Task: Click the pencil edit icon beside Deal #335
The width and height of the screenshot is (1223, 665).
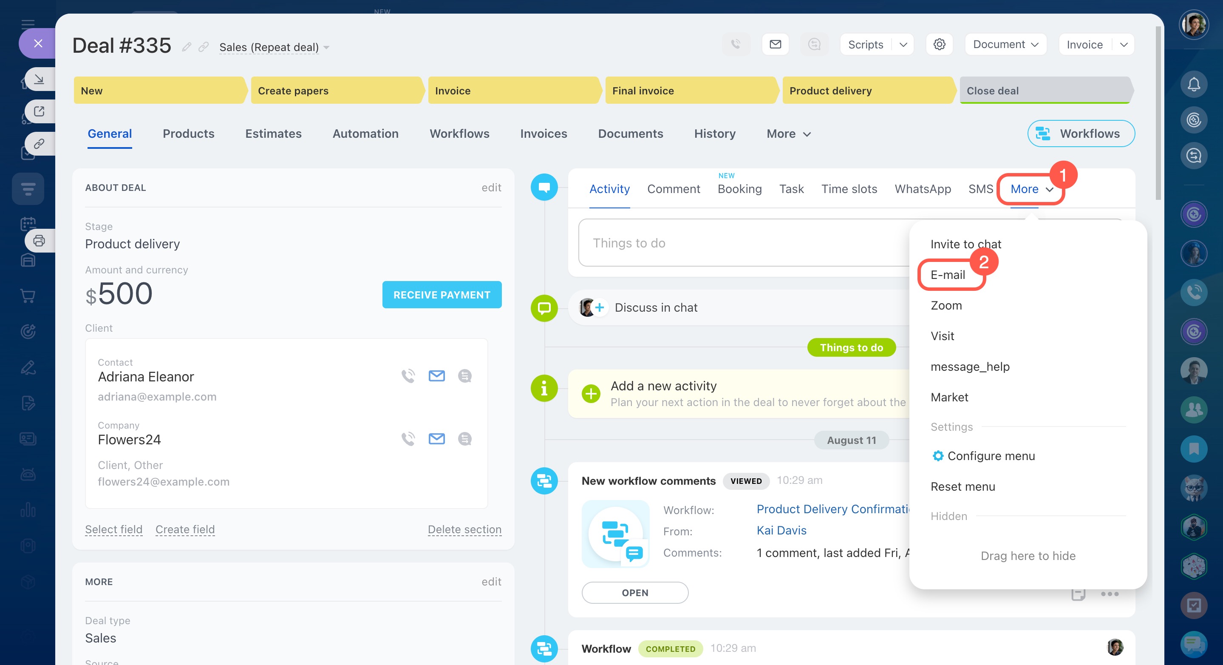Action: point(187,46)
